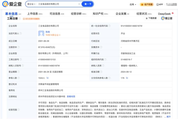Select the approval date 2024-09-12
This screenshot has height=119, width=178.
(x=126, y=72)
